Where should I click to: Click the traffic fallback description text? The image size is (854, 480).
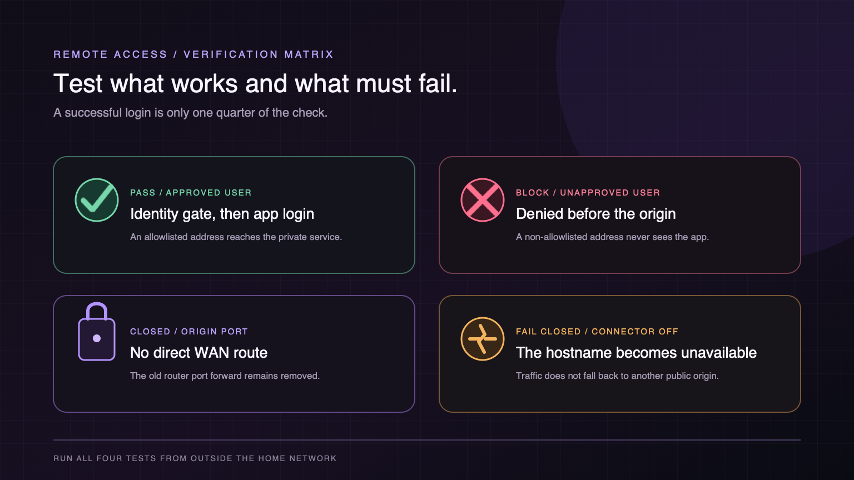coord(617,376)
